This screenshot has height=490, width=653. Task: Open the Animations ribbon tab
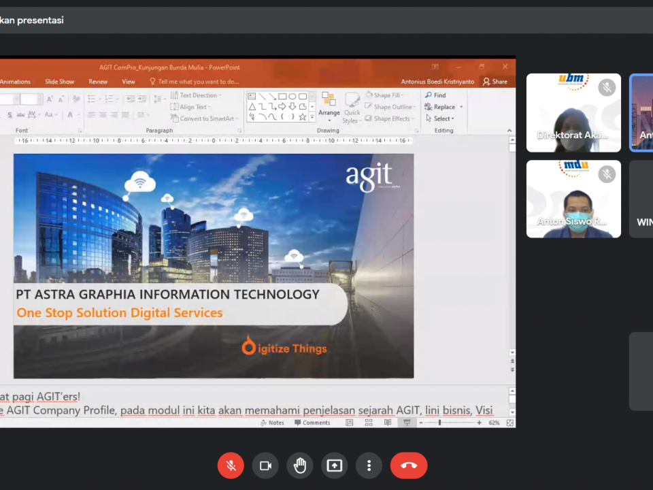pos(15,82)
